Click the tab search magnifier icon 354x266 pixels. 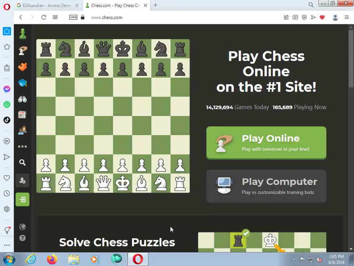pyautogui.click(x=311, y=5)
